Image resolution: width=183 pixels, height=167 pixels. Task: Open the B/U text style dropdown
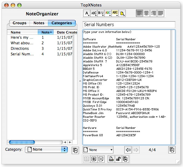(101, 13)
